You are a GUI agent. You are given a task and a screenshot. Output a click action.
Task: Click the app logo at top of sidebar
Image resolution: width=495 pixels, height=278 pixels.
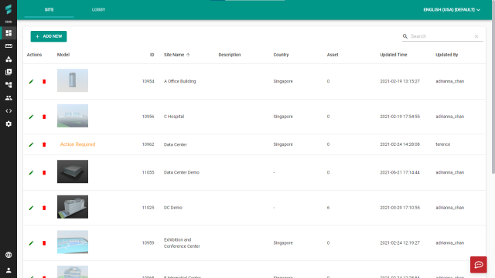click(9, 9)
